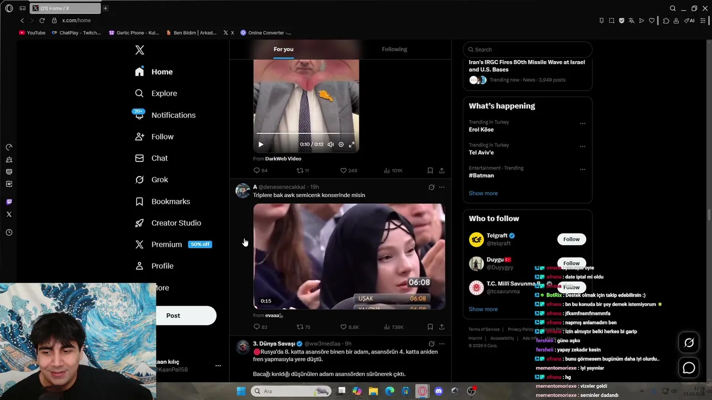Open Iran's IRGC missile wave news story
The image size is (712, 400).
[x=527, y=66]
